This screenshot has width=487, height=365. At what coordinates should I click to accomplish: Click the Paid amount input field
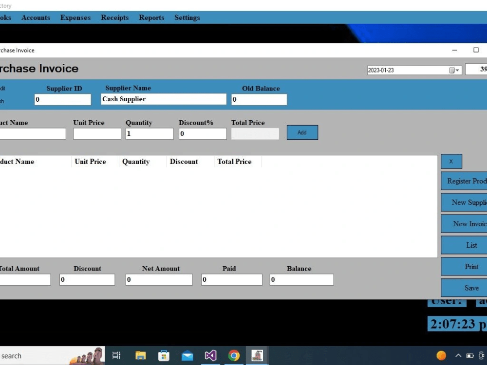(231, 279)
